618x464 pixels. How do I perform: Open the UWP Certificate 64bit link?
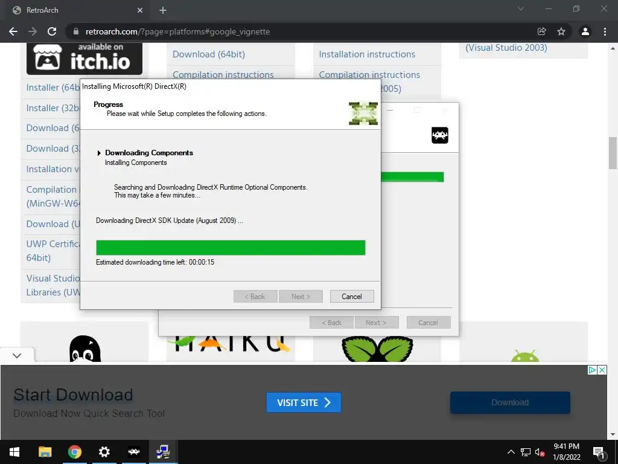(53, 251)
